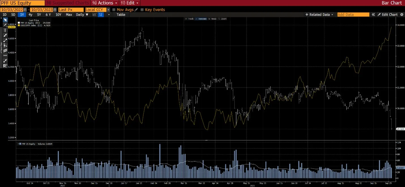Viewport: 405px width, 187px height.
Task: Select the 4y time range
Action: coord(31,15)
